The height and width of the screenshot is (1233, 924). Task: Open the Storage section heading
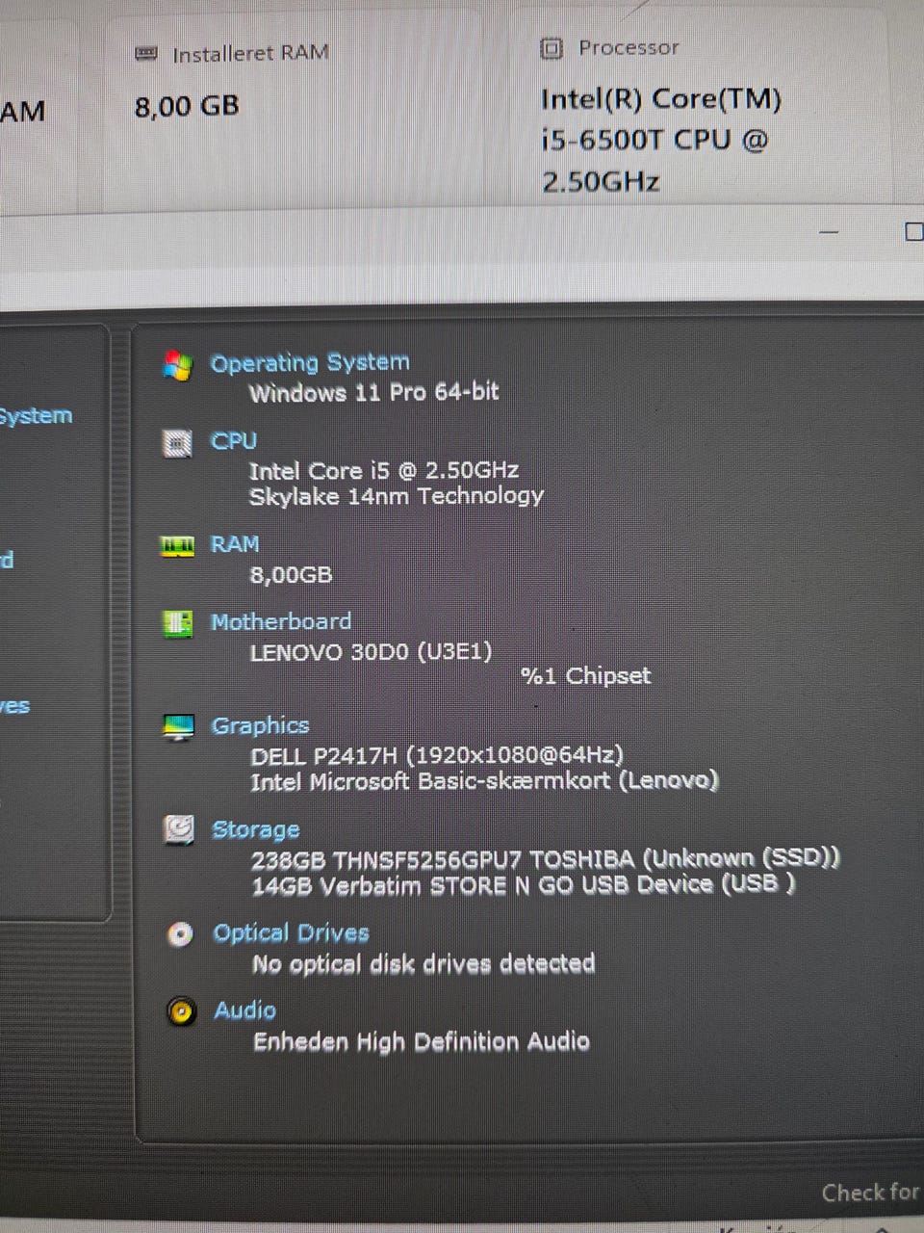pos(255,829)
